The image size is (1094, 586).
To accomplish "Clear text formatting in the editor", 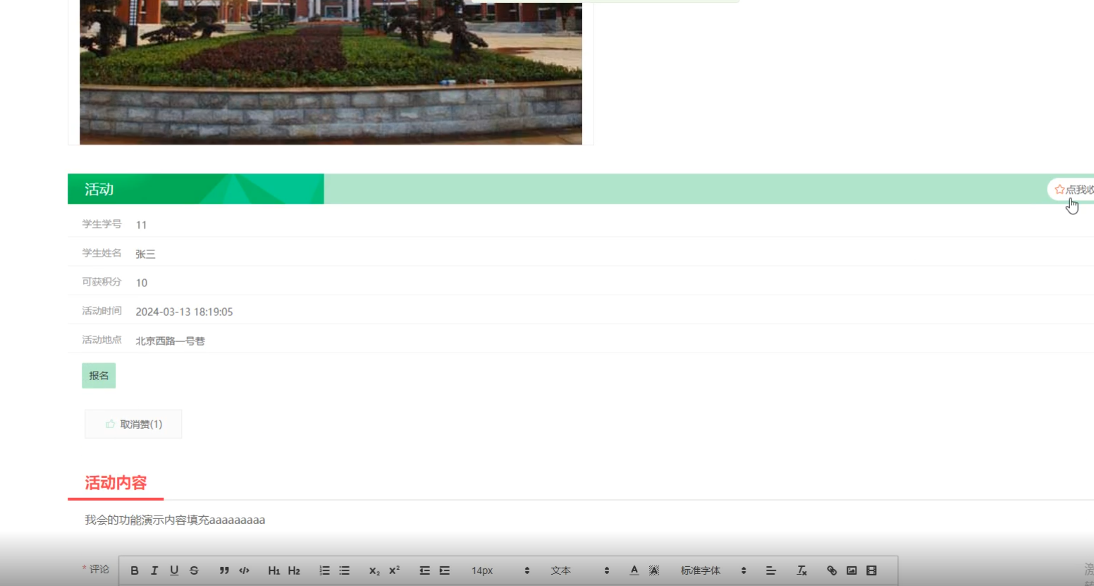I will tap(801, 570).
